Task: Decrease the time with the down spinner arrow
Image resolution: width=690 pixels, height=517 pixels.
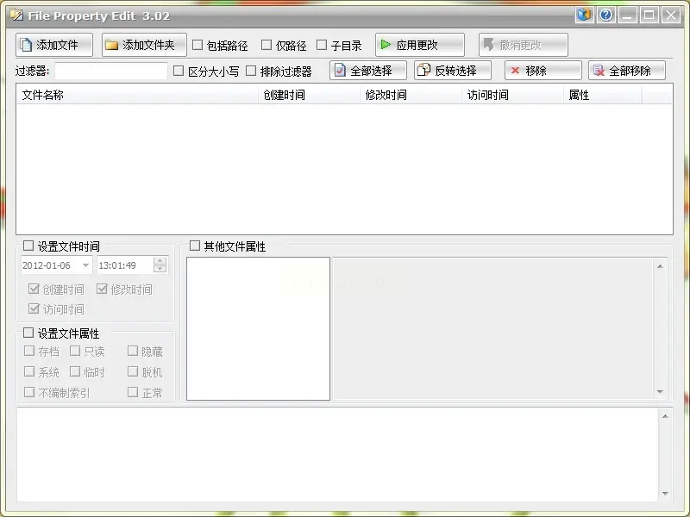Action: click(160, 269)
